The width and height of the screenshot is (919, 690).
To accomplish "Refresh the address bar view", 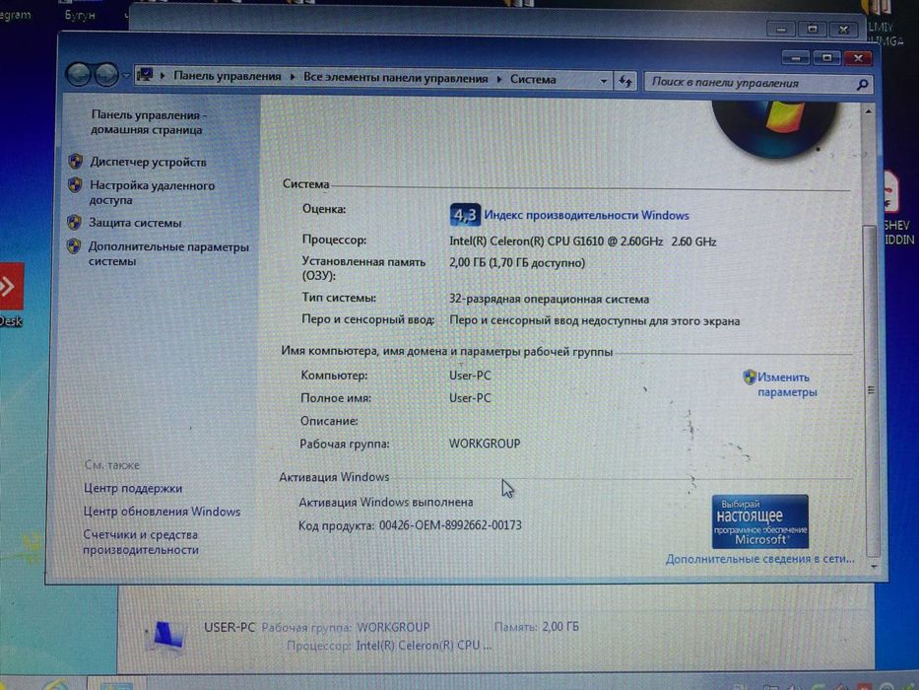I will click(625, 82).
